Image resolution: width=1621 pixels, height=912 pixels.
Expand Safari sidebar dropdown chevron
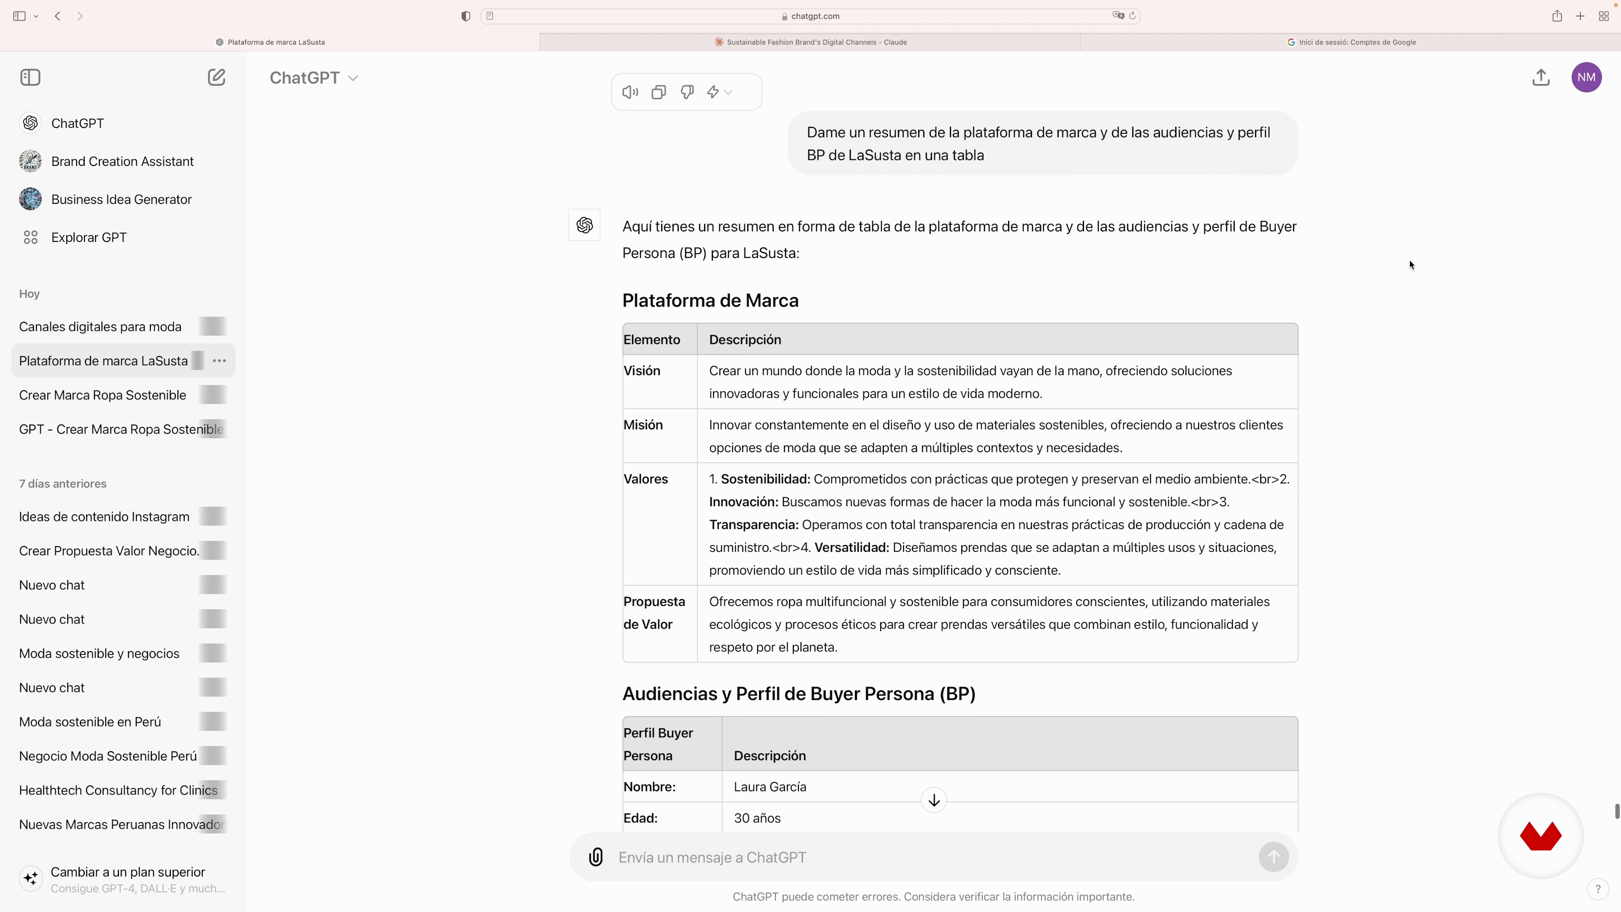tap(36, 16)
